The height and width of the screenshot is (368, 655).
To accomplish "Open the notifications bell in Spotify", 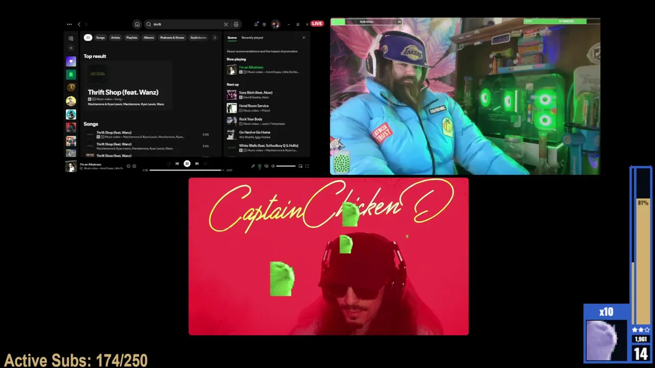I will coord(256,24).
